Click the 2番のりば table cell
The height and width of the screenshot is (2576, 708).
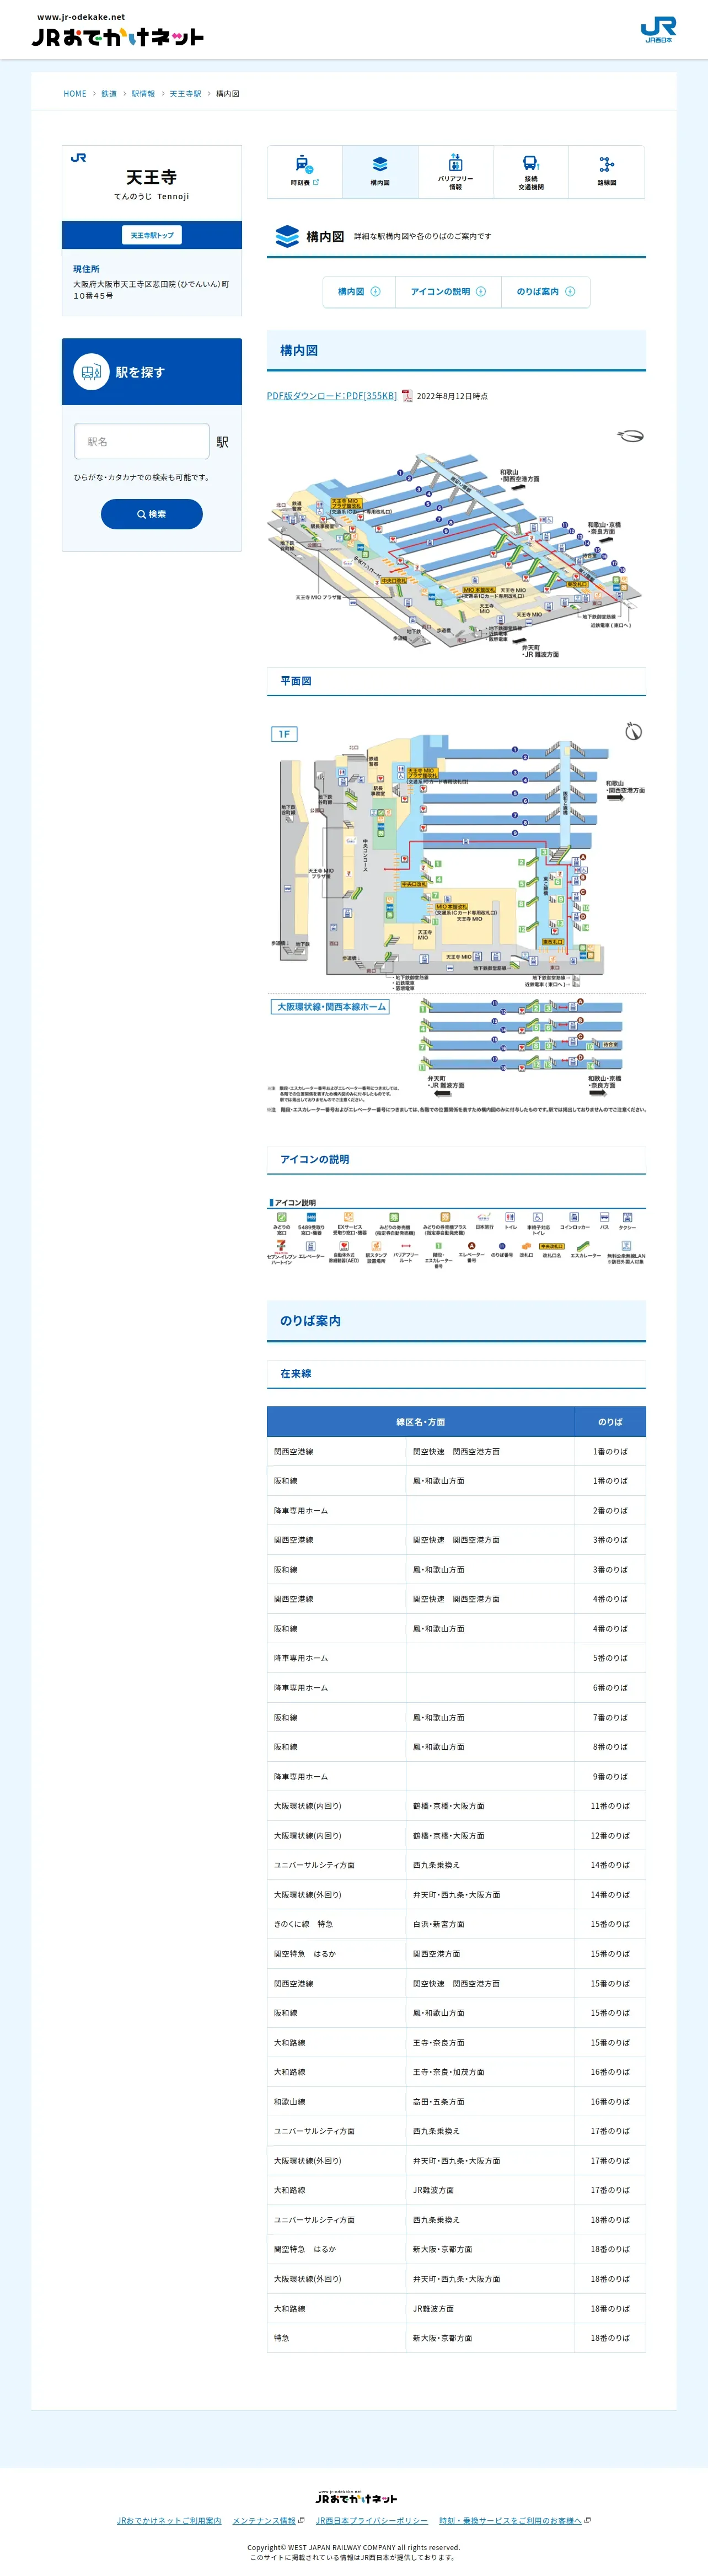coord(610,1511)
